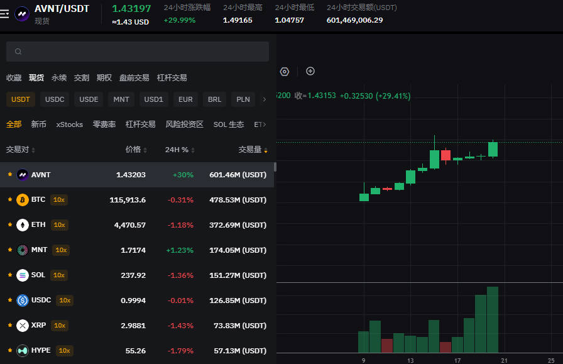Filter by SOL 生态 category
Viewport: 563px width, 364px height.
click(x=229, y=124)
